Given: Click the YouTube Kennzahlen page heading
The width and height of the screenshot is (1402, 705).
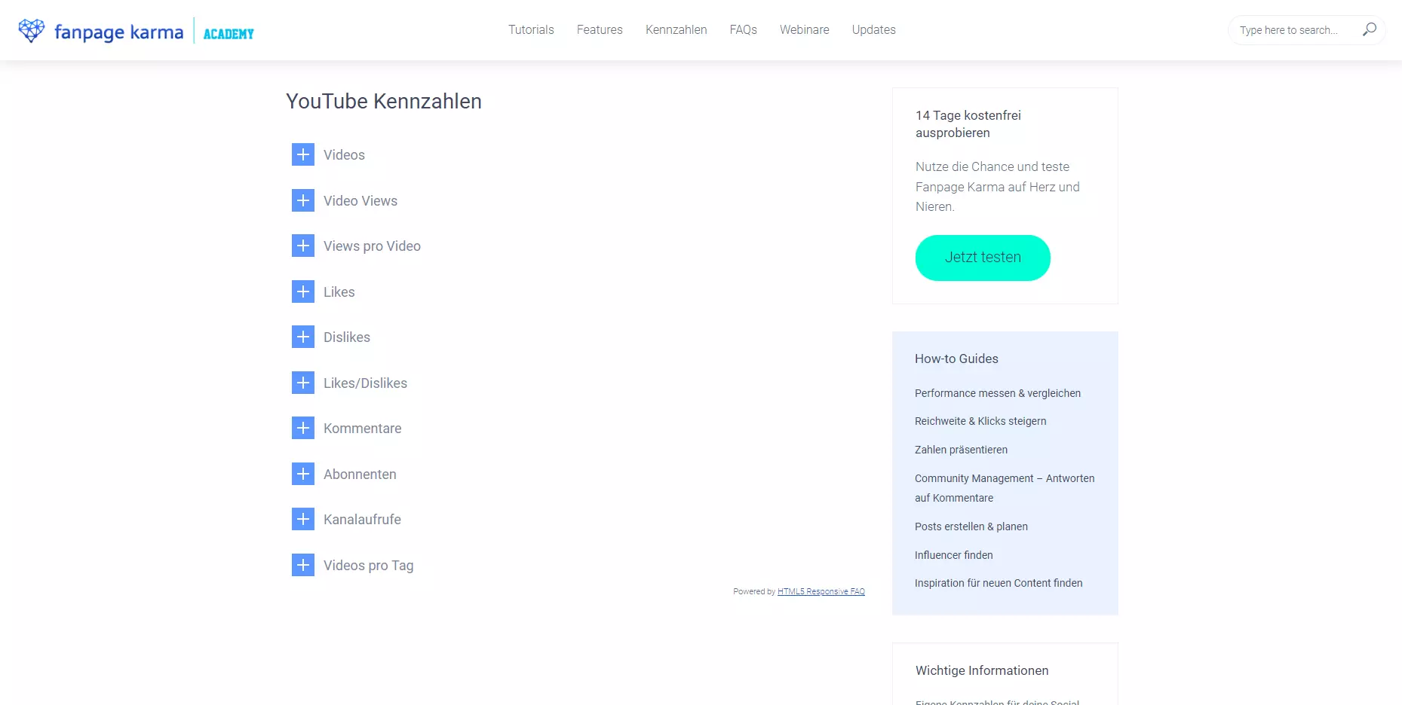Looking at the screenshot, I should click(384, 101).
